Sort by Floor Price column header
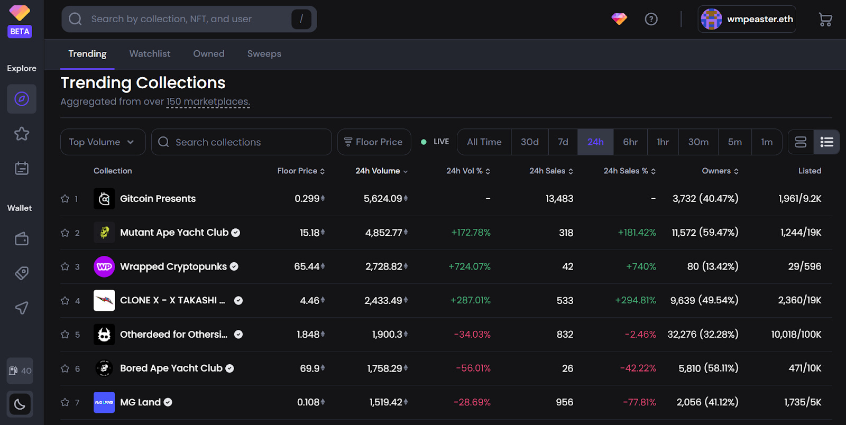The image size is (846, 425). 300,171
